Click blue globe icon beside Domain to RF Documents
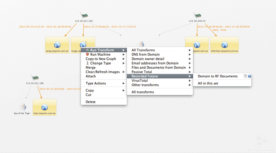Image resolution: width=276 pixels, height=153 pixels. click(x=249, y=76)
